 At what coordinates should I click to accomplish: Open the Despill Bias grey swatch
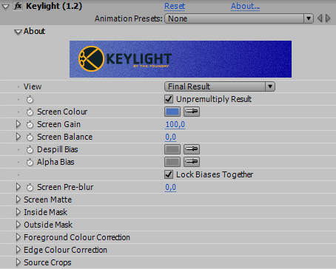pos(172,149)
